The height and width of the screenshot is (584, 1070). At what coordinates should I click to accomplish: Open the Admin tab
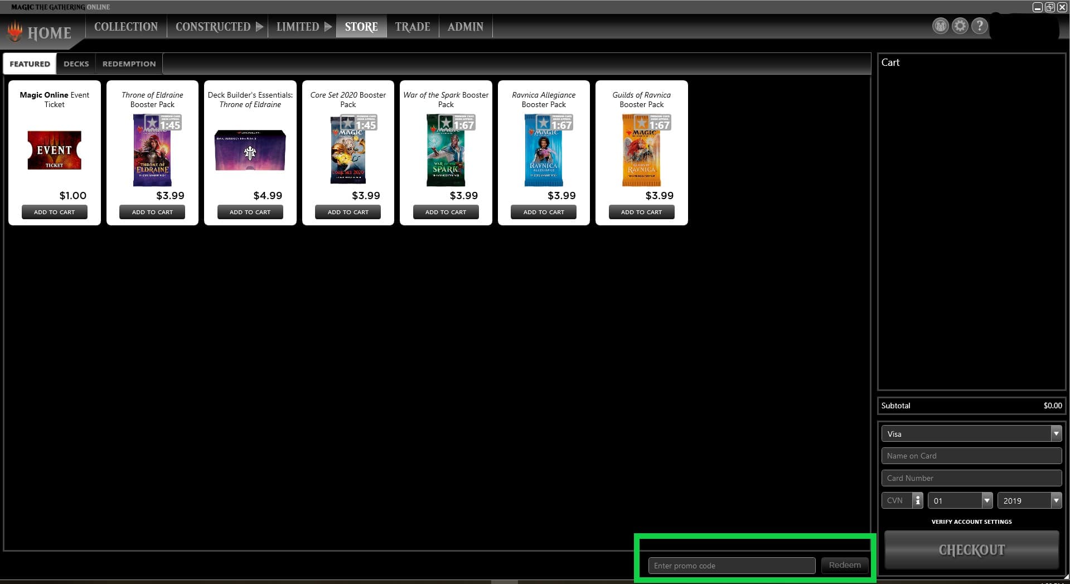point(466,27)
